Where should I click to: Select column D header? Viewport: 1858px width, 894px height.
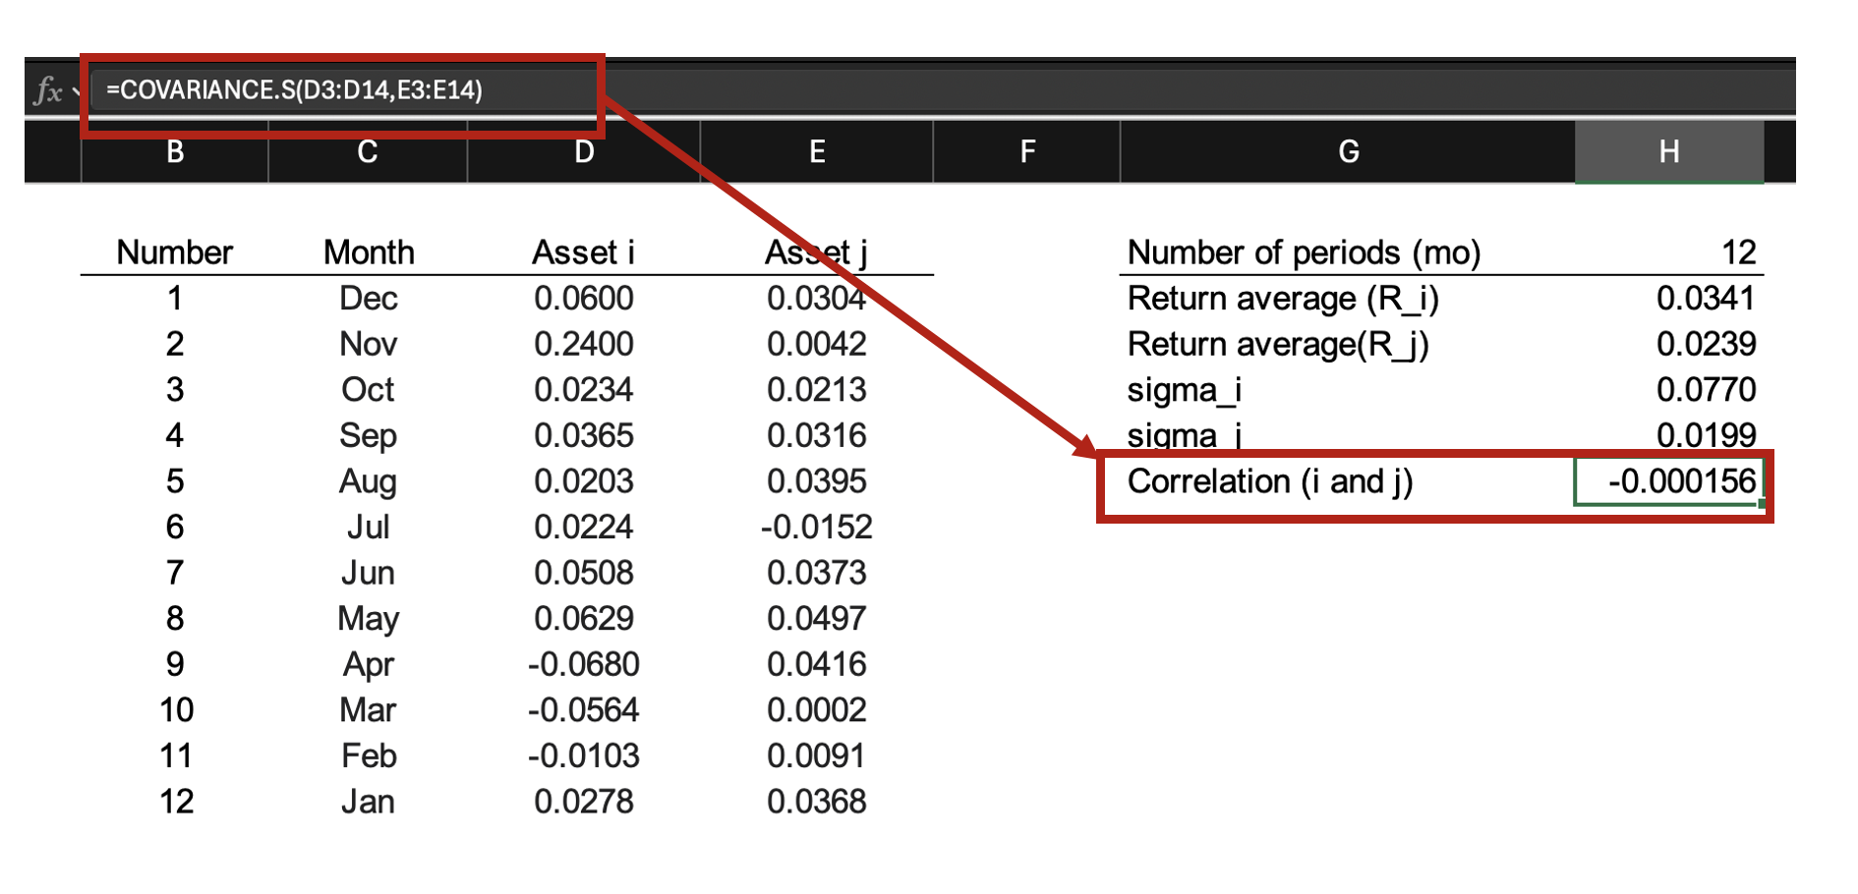[x=584, y=151]
